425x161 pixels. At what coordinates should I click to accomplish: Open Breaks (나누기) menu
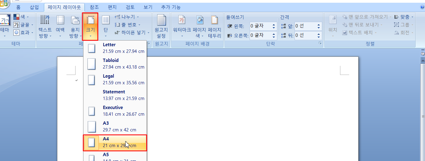coord(127,17)
